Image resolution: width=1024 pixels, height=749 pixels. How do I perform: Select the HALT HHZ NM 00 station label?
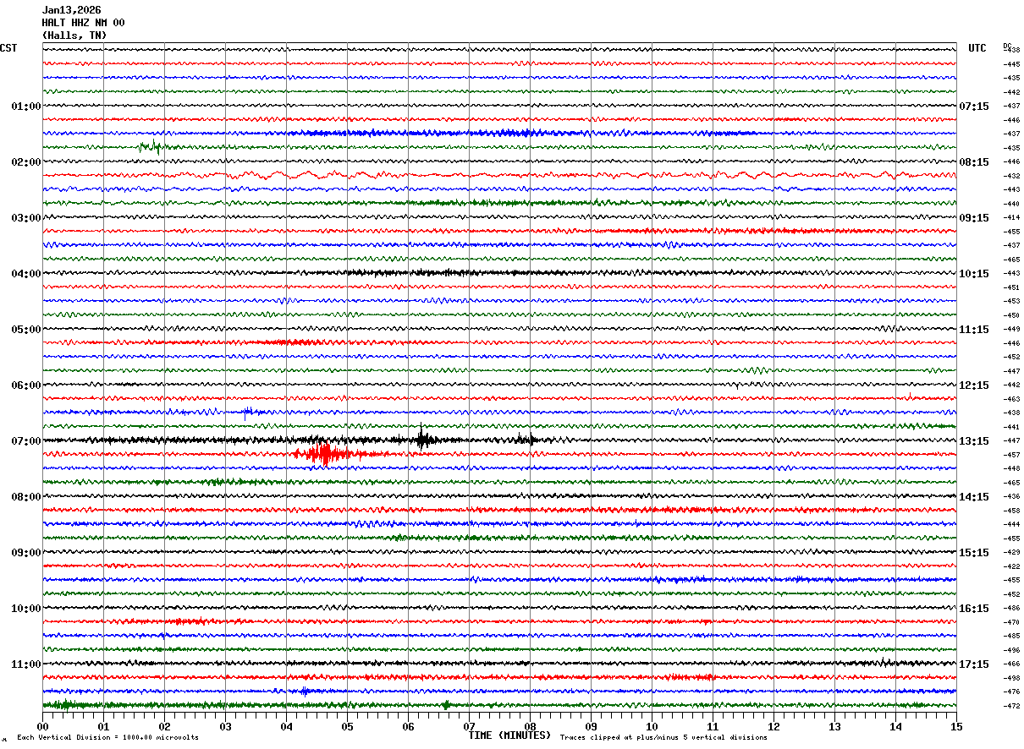(x=83, y=23)
